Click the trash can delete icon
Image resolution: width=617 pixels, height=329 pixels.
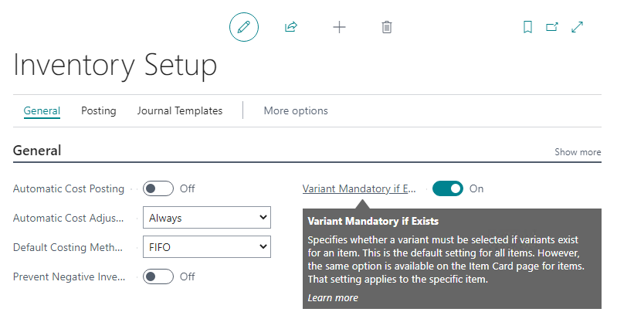click(387, 27)
